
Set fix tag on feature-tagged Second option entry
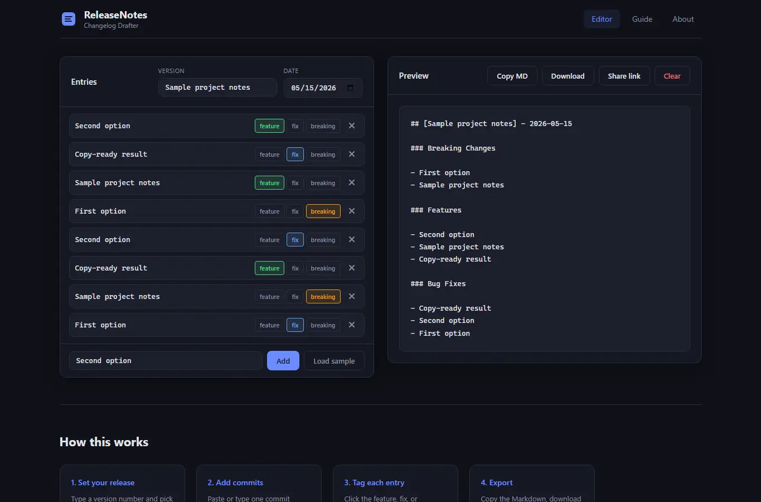[295, 126]
